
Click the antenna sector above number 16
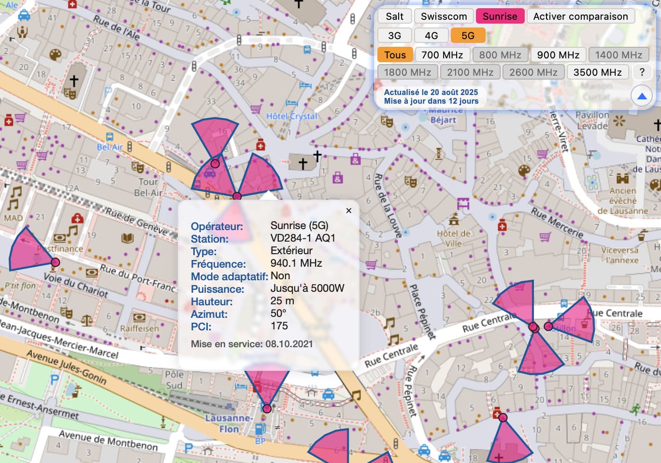point(215,137)
